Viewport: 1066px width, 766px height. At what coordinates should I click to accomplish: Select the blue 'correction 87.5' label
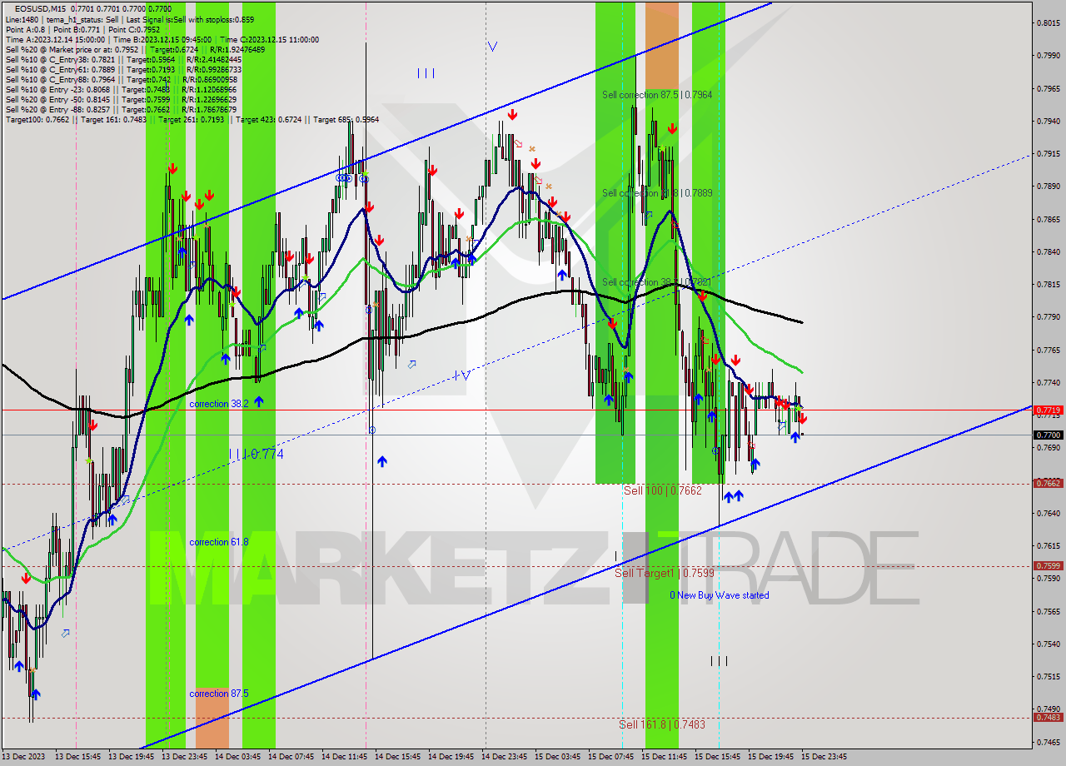[x=218, y=694]
